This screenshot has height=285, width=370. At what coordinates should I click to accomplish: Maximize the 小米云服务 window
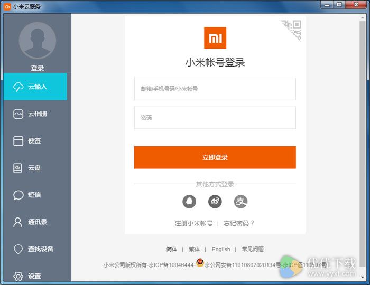[339, 5]
